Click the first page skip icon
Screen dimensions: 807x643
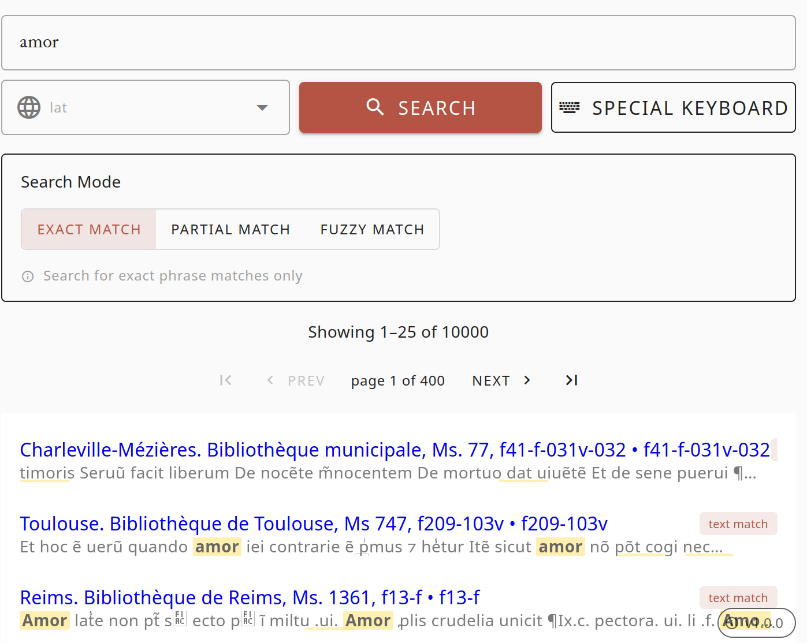(x=225, y=380)
